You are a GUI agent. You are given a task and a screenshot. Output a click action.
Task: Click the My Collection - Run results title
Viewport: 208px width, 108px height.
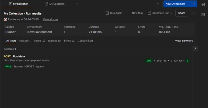pos(23,13)
